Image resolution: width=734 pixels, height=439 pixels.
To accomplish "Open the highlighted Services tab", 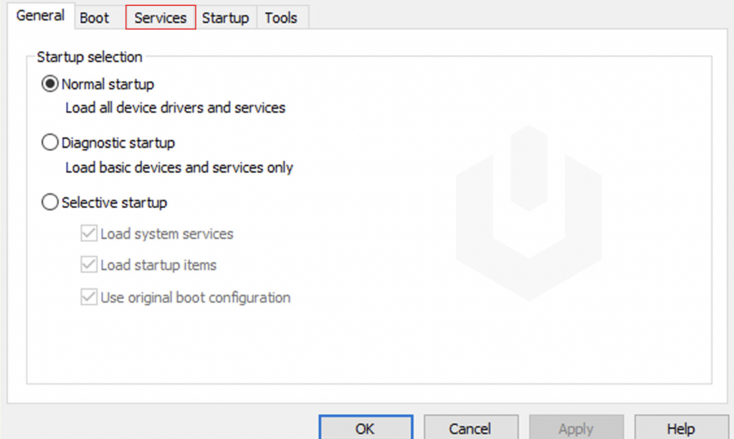I will (x=161, y=18).
